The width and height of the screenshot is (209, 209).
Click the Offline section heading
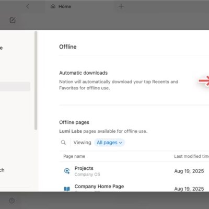coord(68,47)
